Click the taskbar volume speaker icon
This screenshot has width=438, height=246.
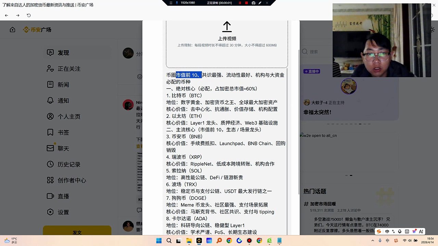(410, 241)
